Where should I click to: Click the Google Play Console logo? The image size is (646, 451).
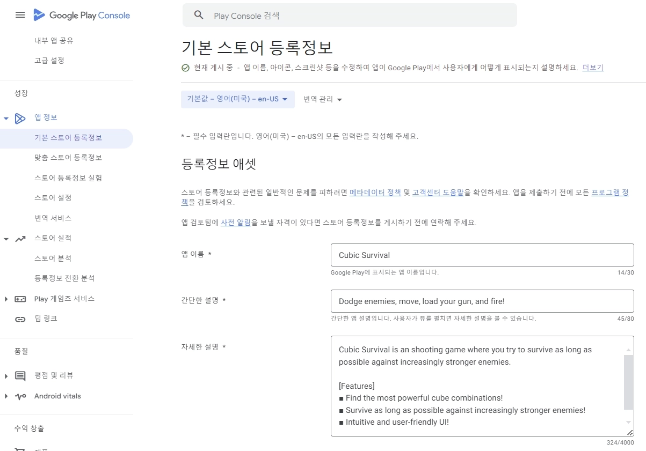click(82, 15)
